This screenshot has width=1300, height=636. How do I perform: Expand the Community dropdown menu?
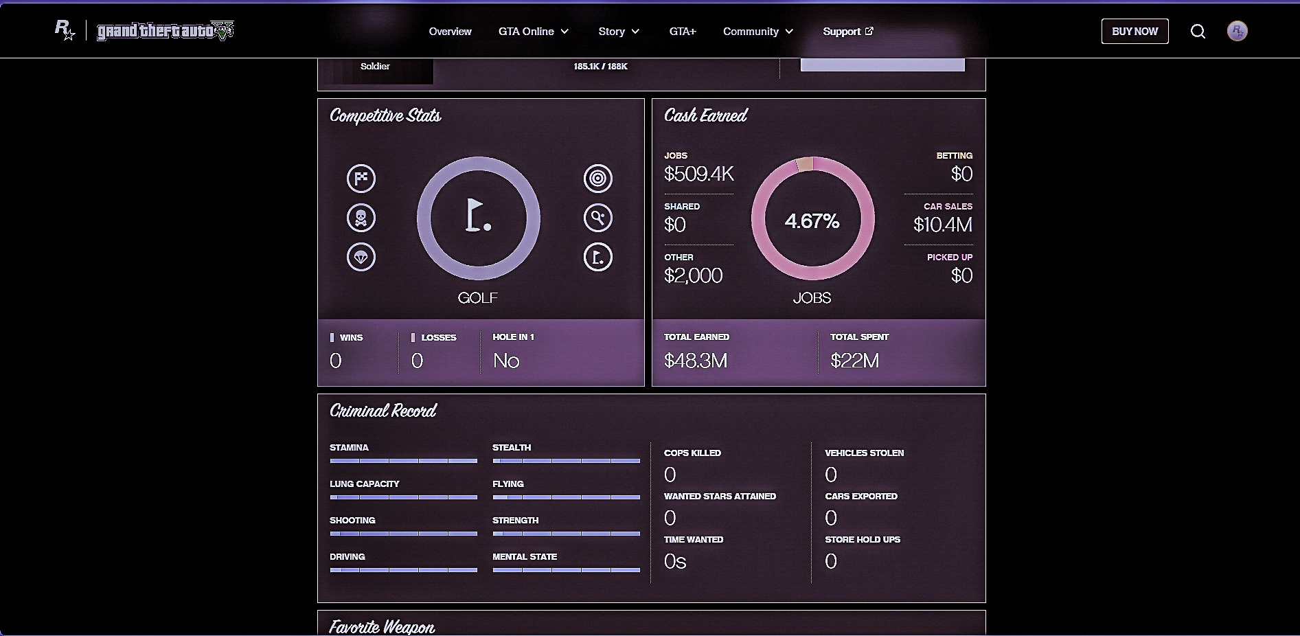coord(757,32)
